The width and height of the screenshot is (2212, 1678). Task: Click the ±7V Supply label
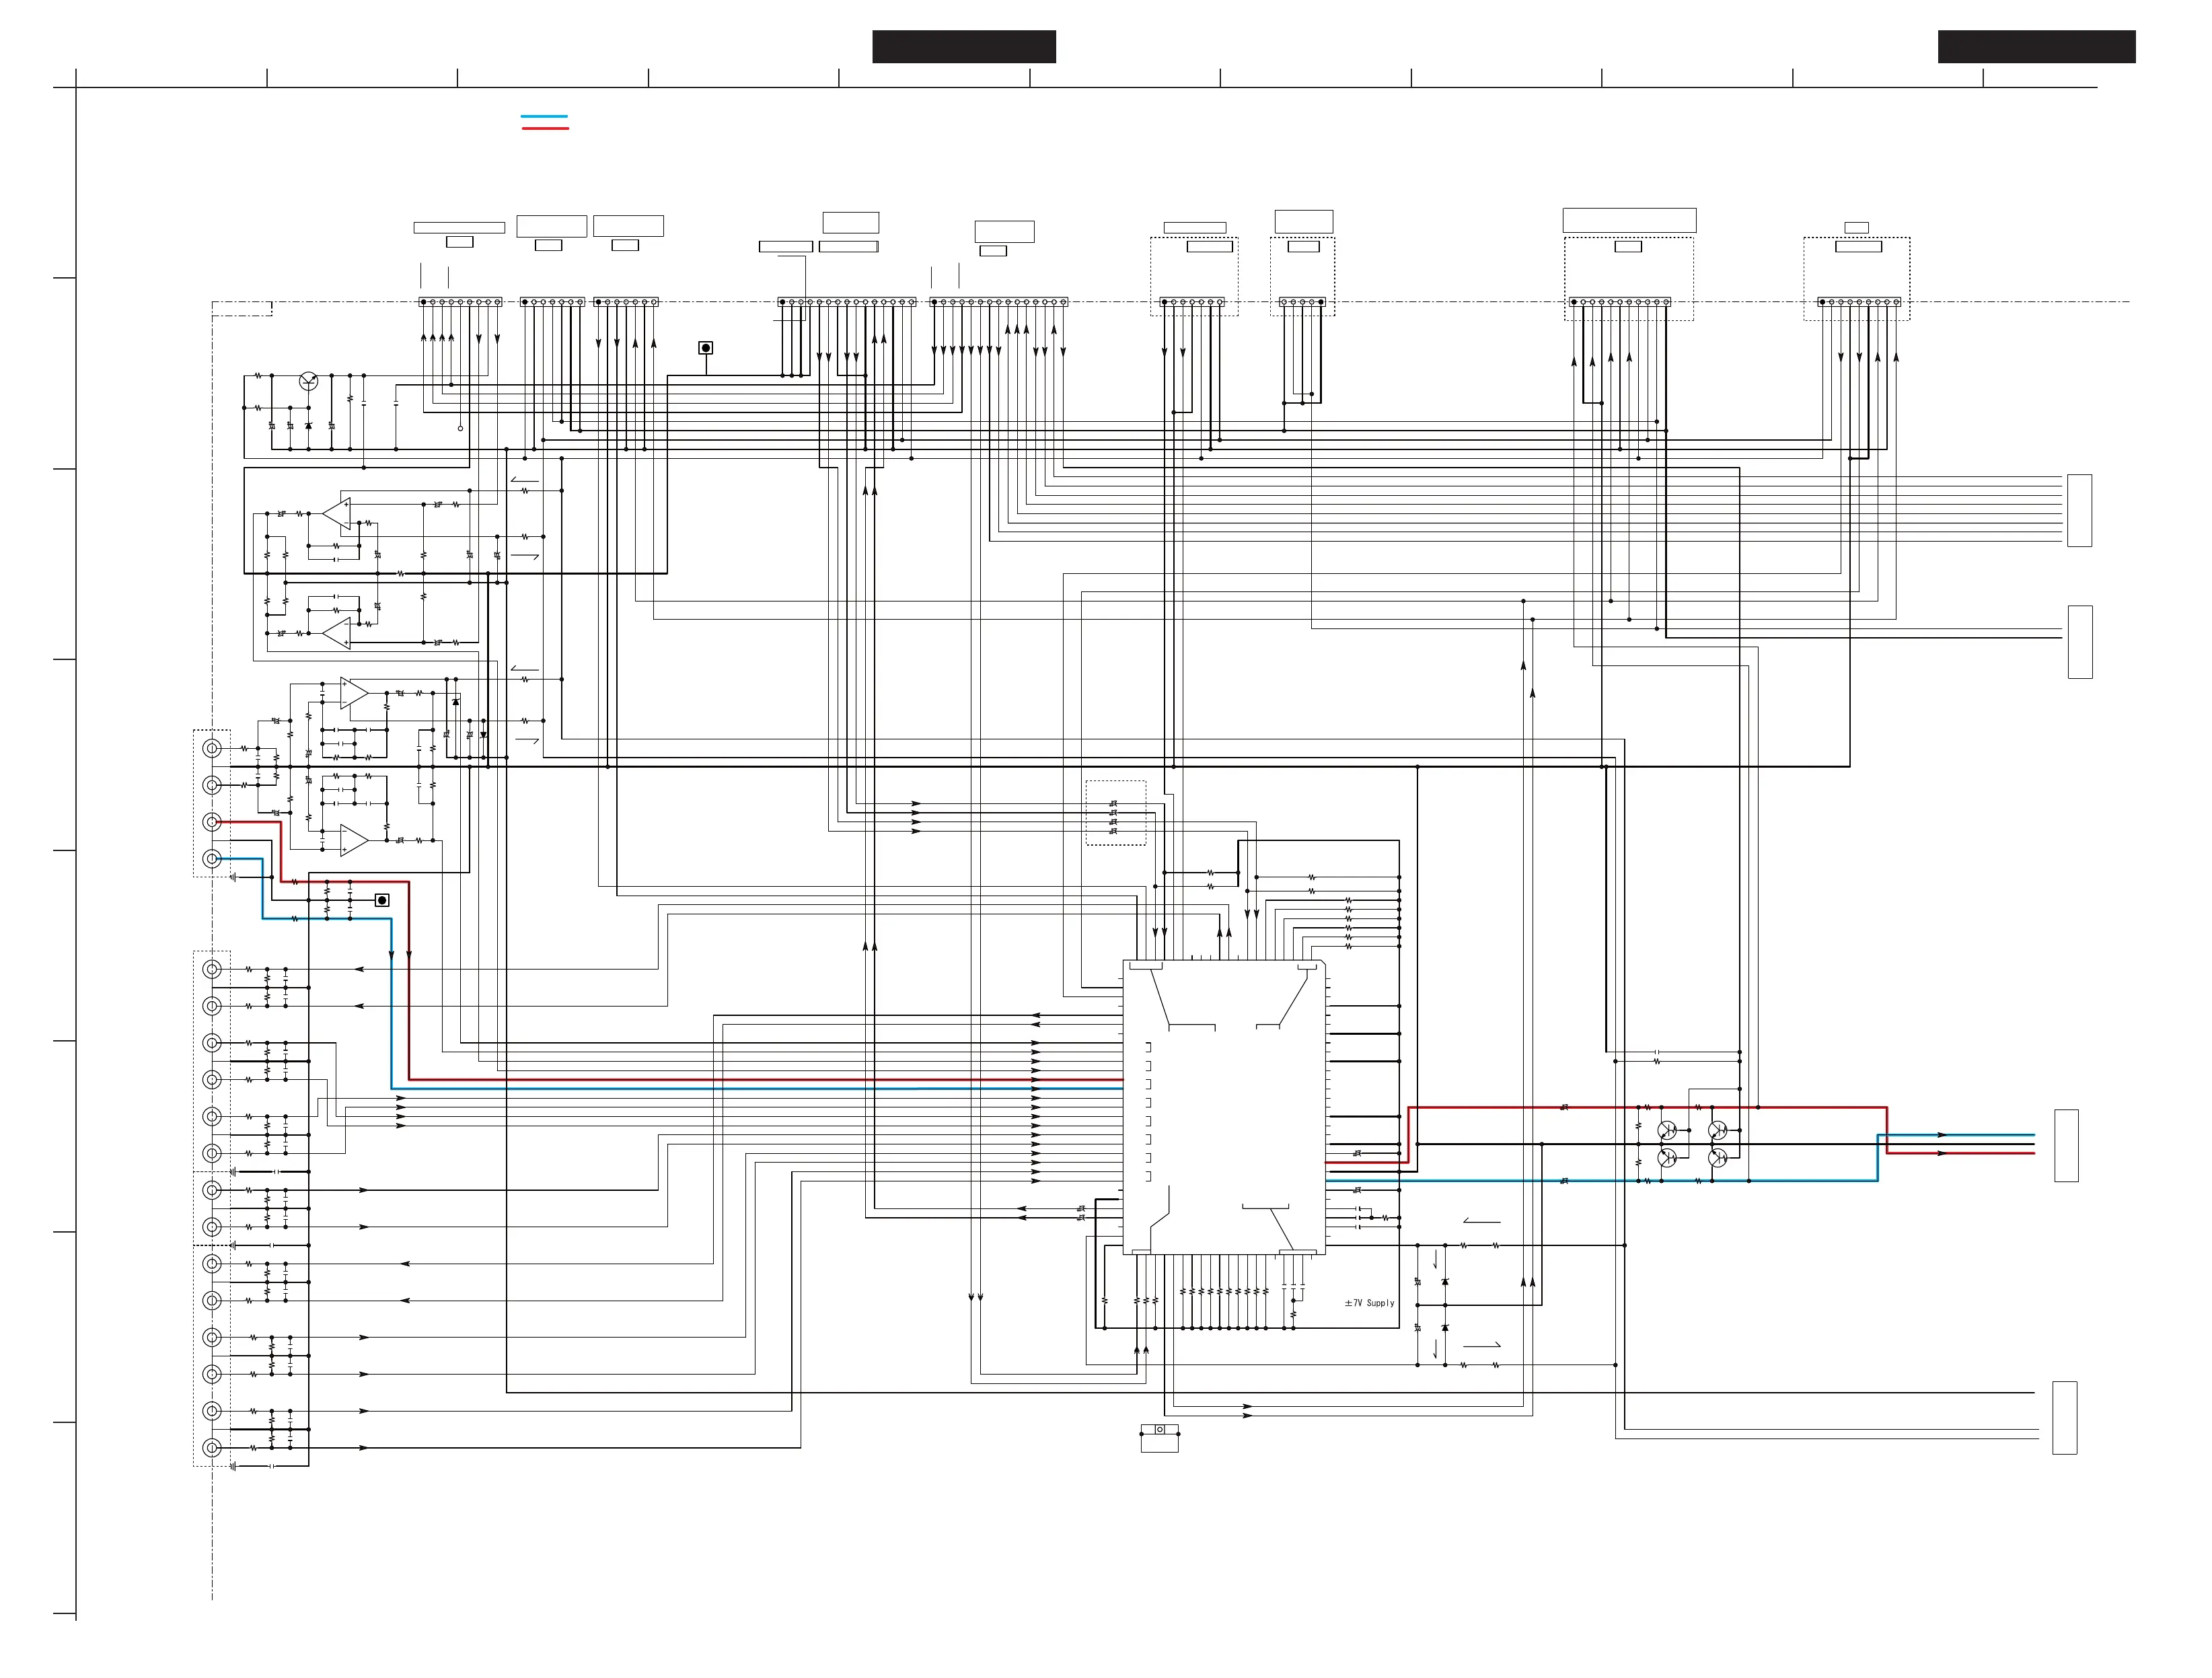pos(1369,1303)
